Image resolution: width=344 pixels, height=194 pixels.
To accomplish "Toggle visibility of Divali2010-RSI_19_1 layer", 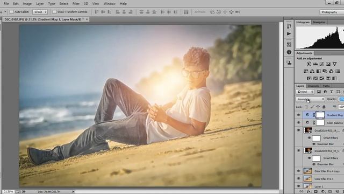I will [298, 151].
